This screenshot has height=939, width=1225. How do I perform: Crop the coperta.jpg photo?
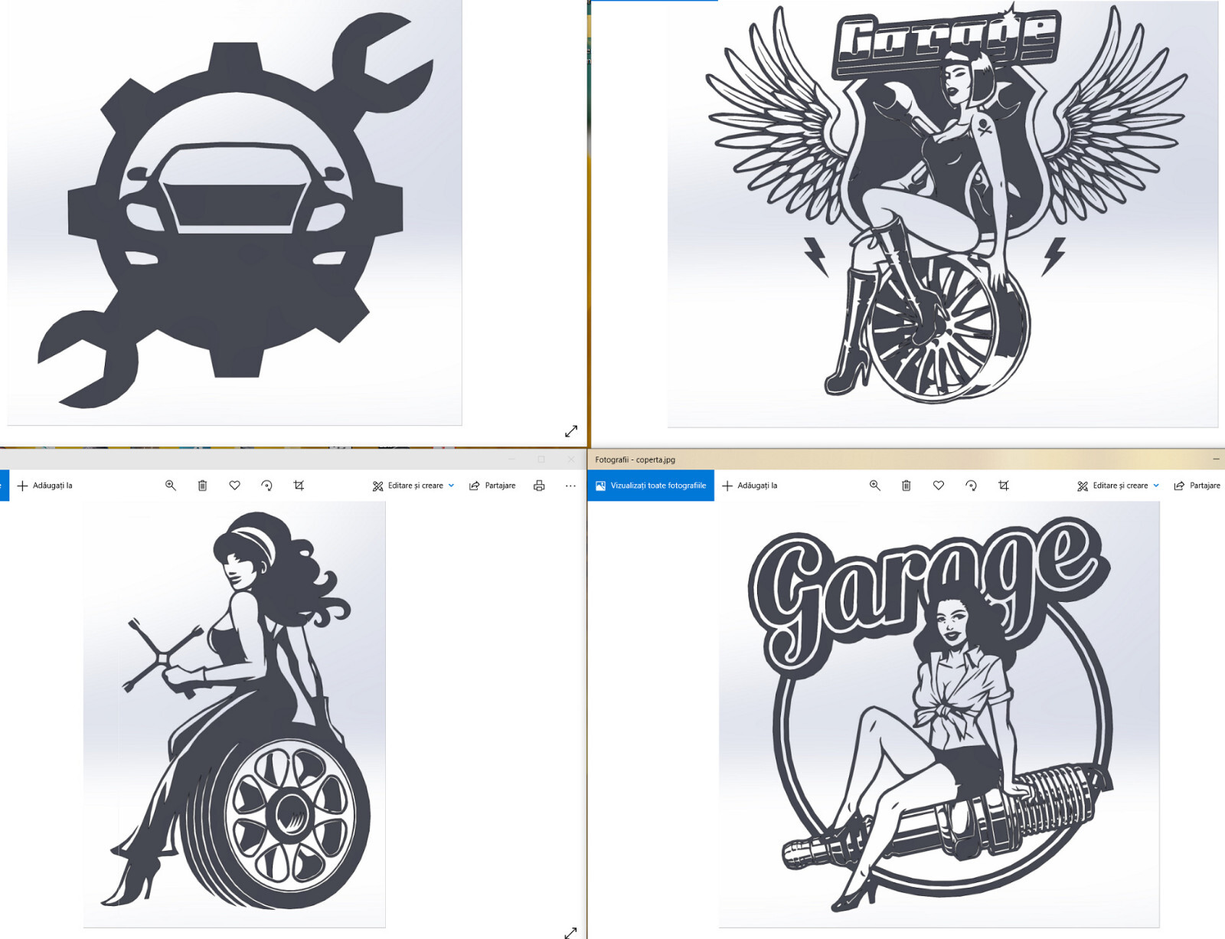click(x=1003, y=486)
